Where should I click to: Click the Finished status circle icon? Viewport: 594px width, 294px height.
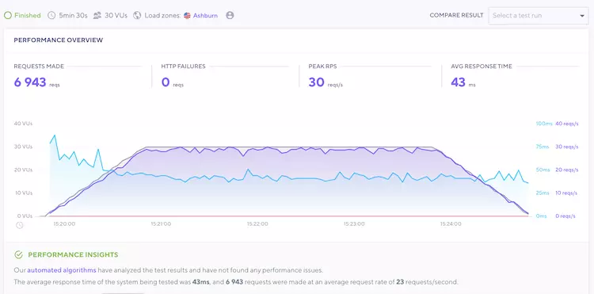click(8, 16)
